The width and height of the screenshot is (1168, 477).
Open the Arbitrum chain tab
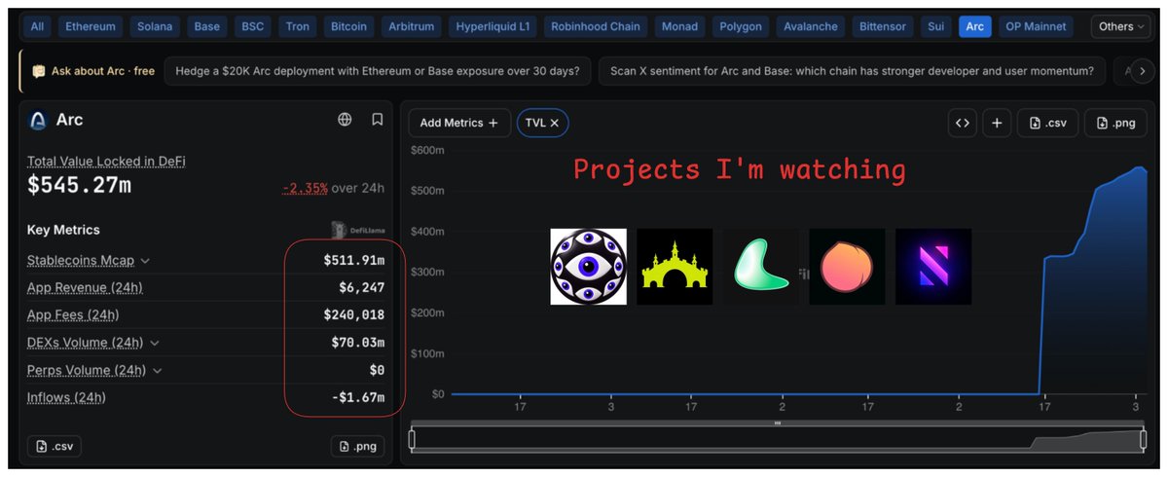pos(411,26)
